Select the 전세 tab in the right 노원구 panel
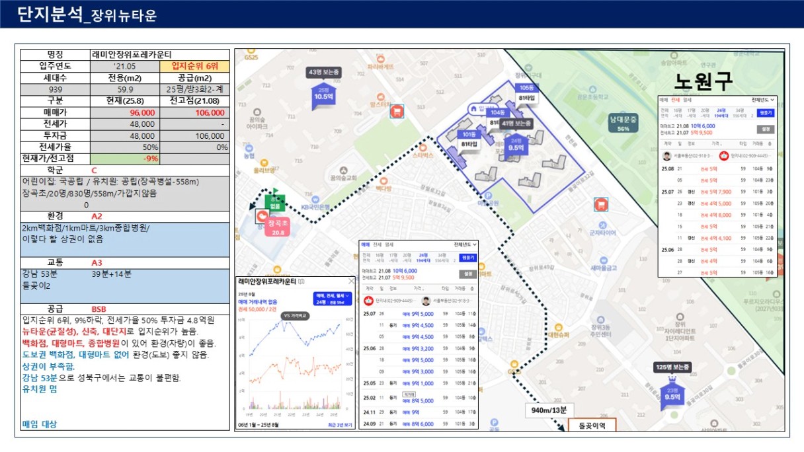Image resolution: width=804 pixels, height=452 pixels. coord(675,100)
